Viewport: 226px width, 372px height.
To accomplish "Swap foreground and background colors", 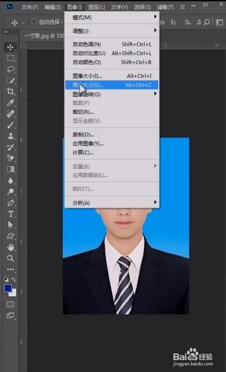I will pos(14,279).
